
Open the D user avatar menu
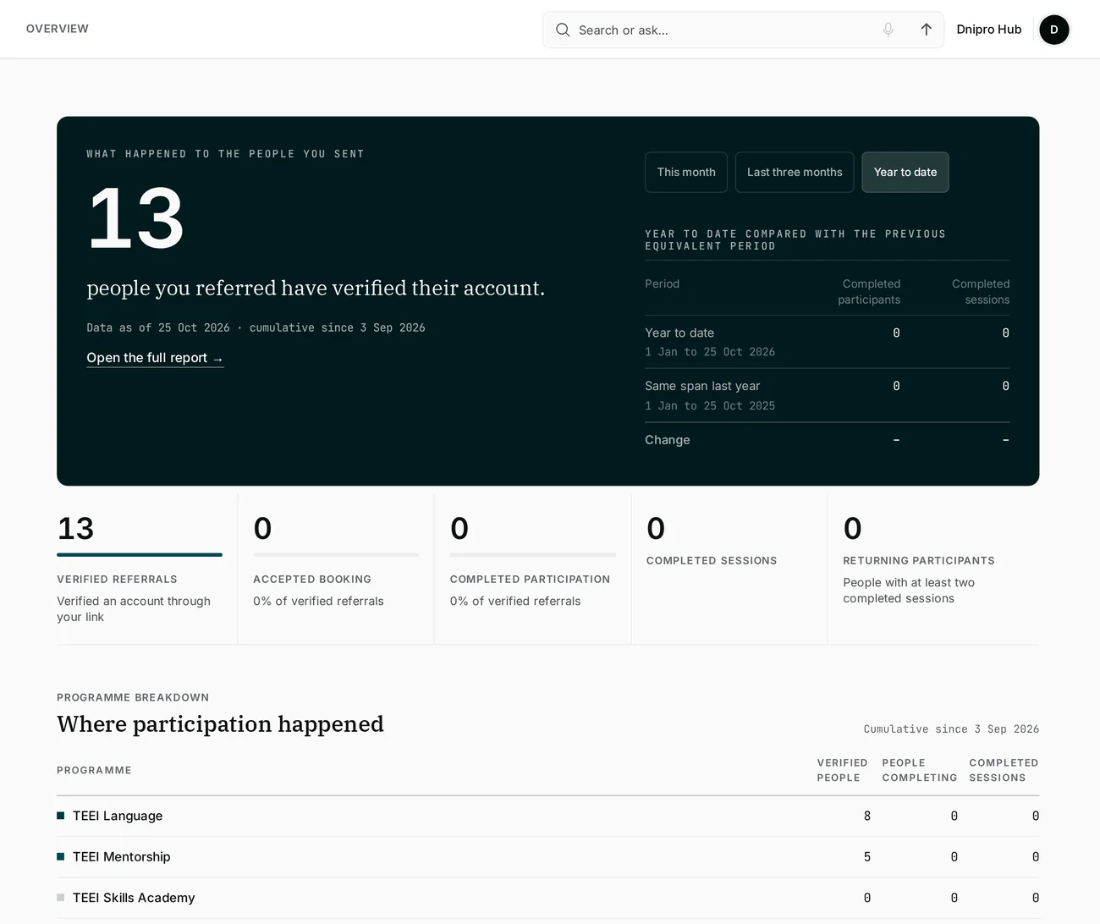pyautogui.click(x=1054, y=30)
